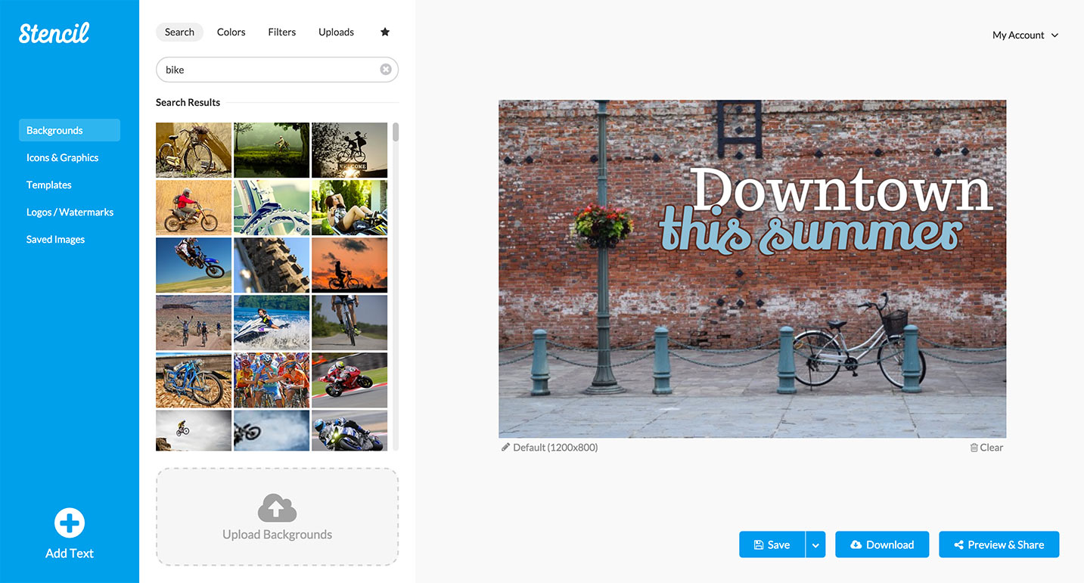Click the Save button
Screen dimensions: 1084x583
click(772, 544)
